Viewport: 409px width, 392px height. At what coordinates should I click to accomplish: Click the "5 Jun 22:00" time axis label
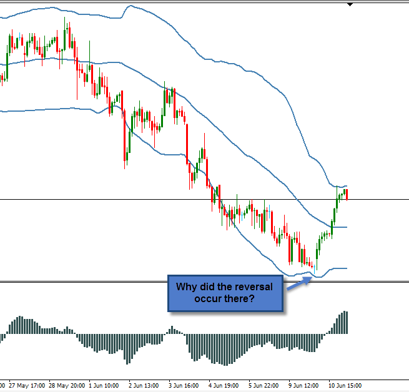point(262,385)
